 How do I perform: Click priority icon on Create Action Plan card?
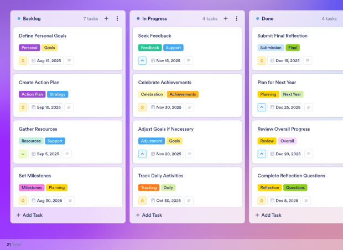click(23, 108)
